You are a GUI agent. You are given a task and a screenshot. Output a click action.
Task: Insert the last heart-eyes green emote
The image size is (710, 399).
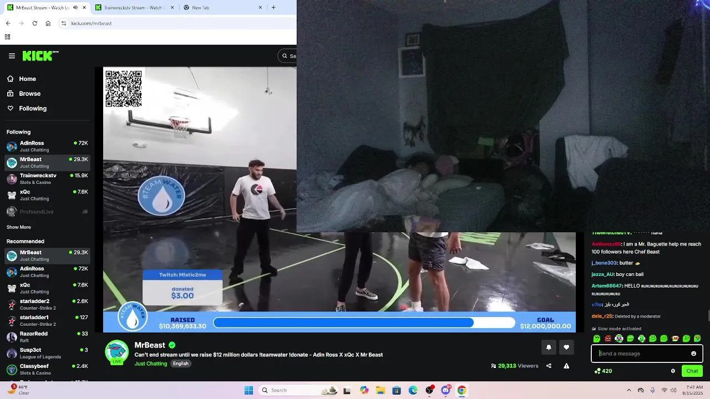click(x=697, y=339)
